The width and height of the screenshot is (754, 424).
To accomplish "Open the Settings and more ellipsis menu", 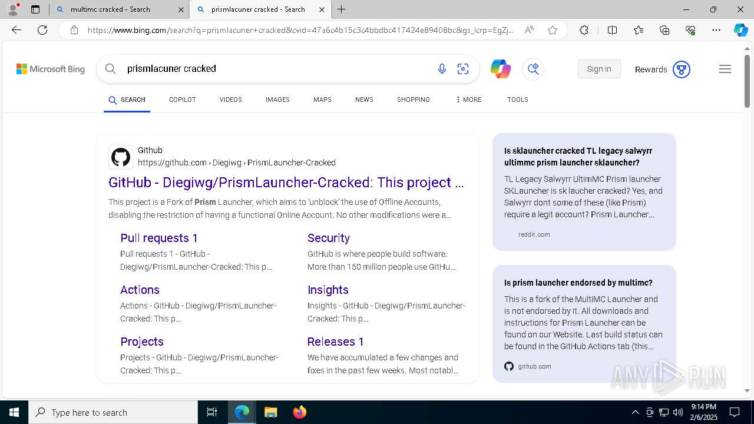I will click(x=716, y=30).
